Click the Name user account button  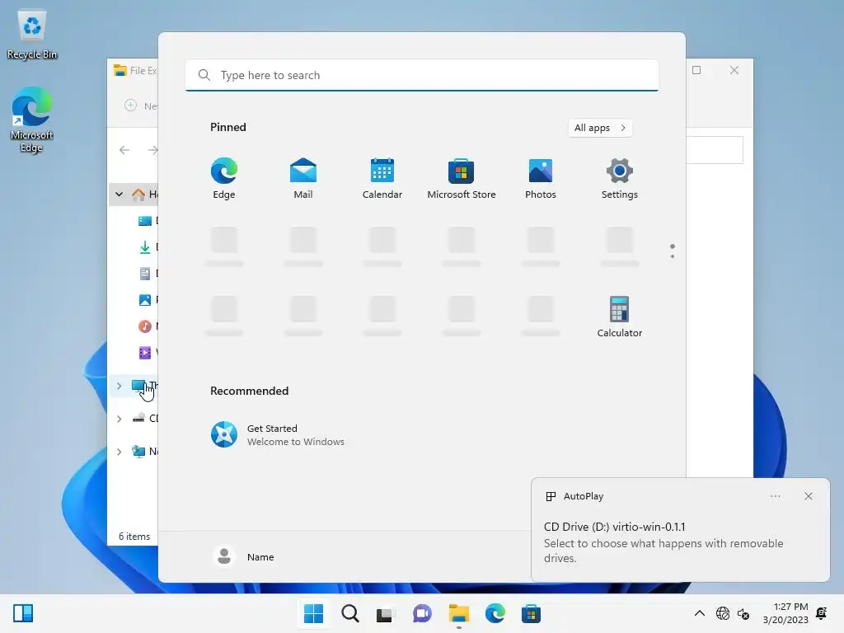coord(244,556)
